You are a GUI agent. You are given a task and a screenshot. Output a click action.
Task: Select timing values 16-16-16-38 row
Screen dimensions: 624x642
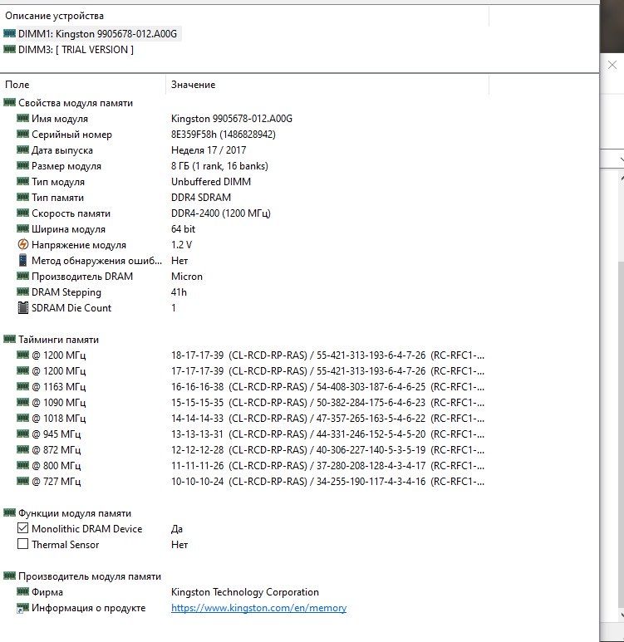pyautogui.click(x=327, y=386)
